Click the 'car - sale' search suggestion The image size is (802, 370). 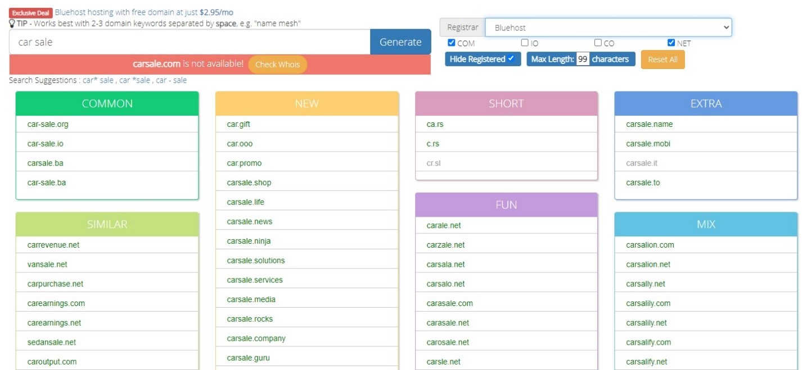pyautogui.click(x=172, y=80)
